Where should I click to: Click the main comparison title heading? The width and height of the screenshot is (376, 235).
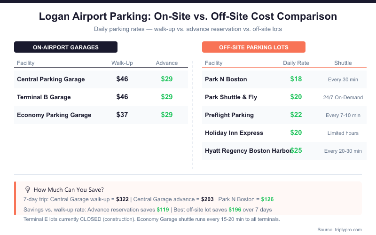tap(188, 16)
